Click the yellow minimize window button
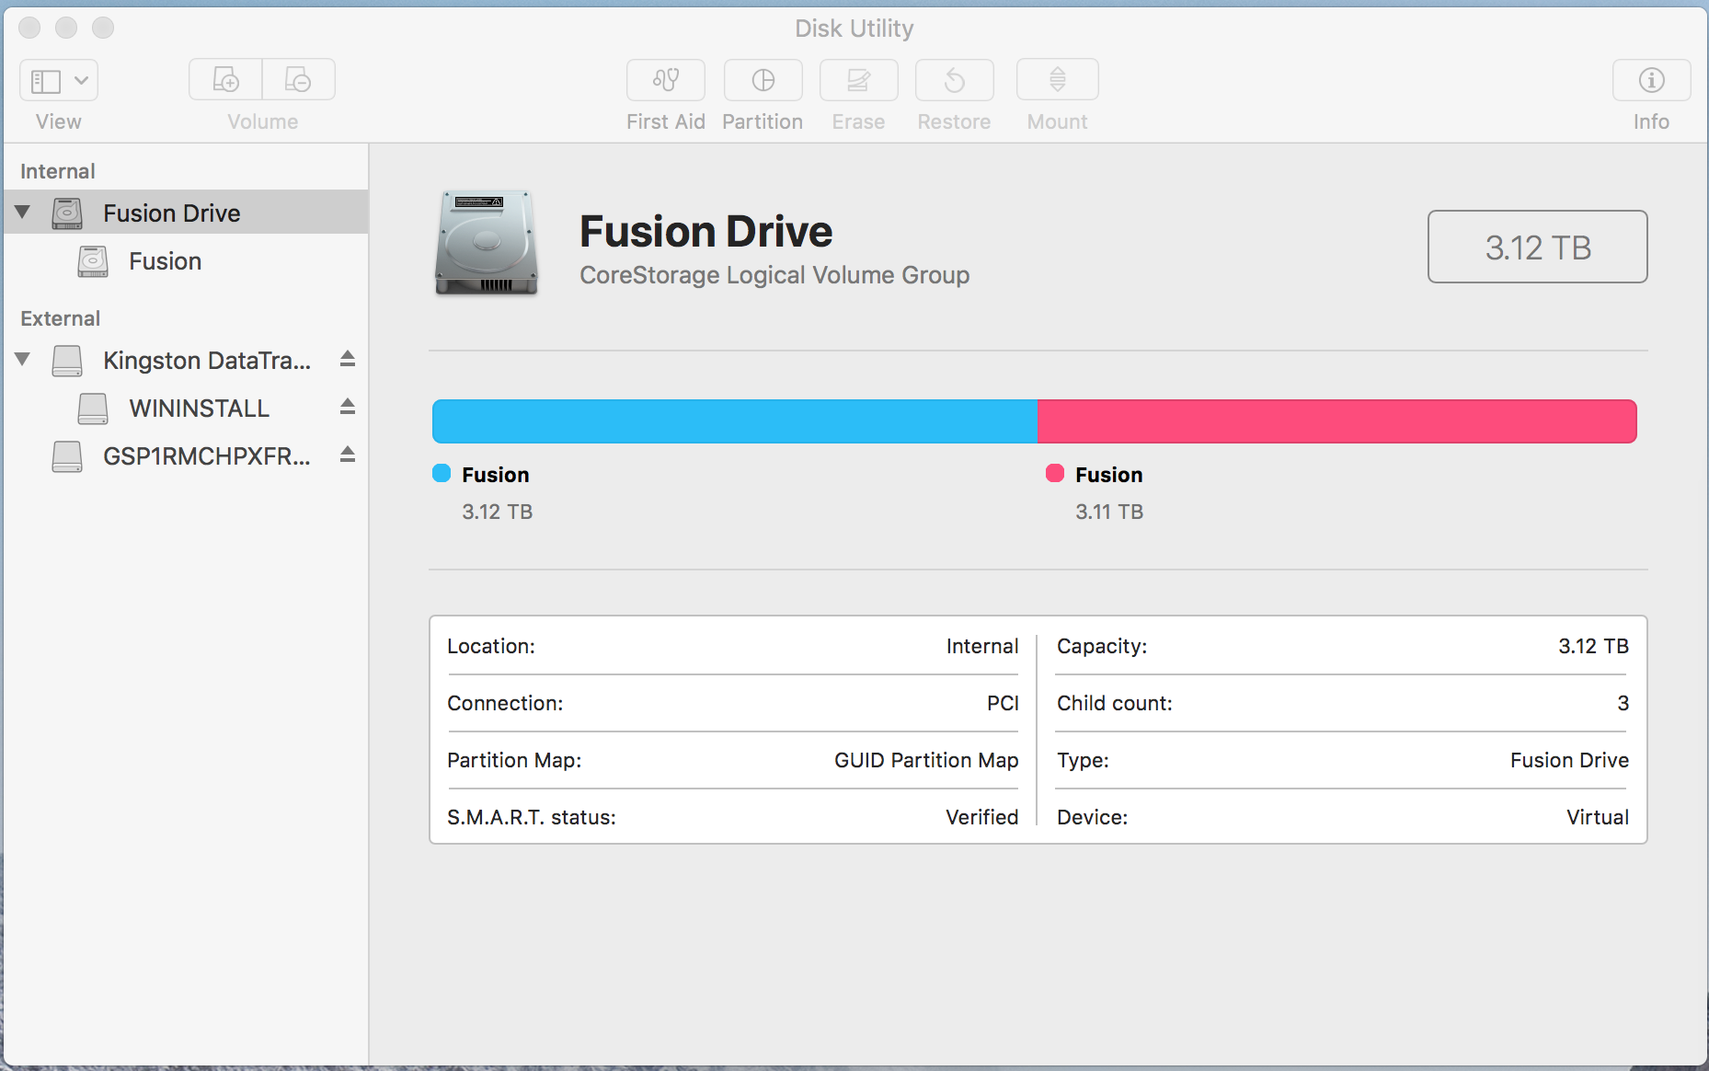Image resolution: width=1709 pixels, height=1071 pixels. (66, 28)
